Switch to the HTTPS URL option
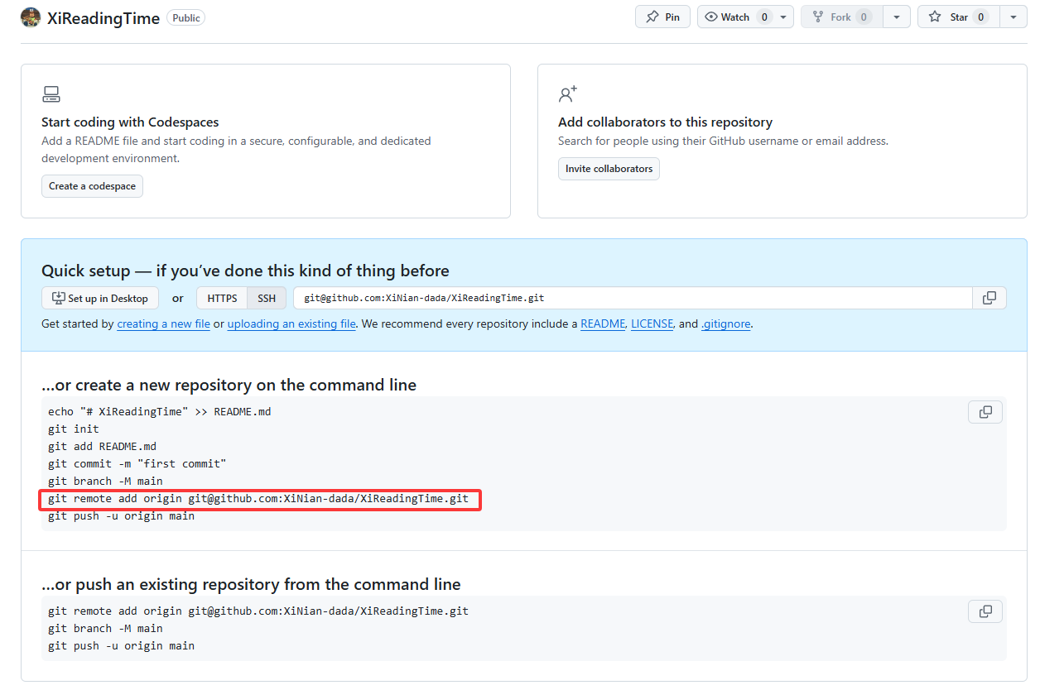Viewport: 1040px width, 690px height. tap(222, 298)
